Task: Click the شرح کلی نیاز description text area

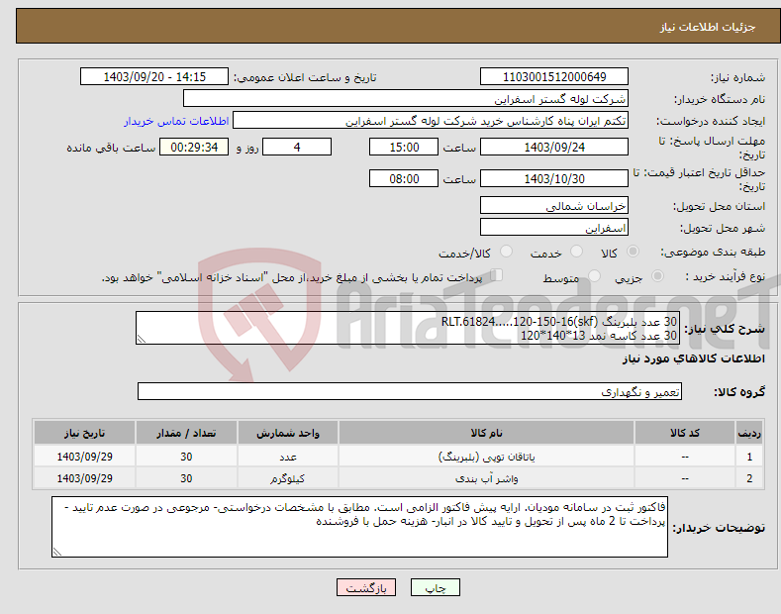Action: [x=408, y=328]
